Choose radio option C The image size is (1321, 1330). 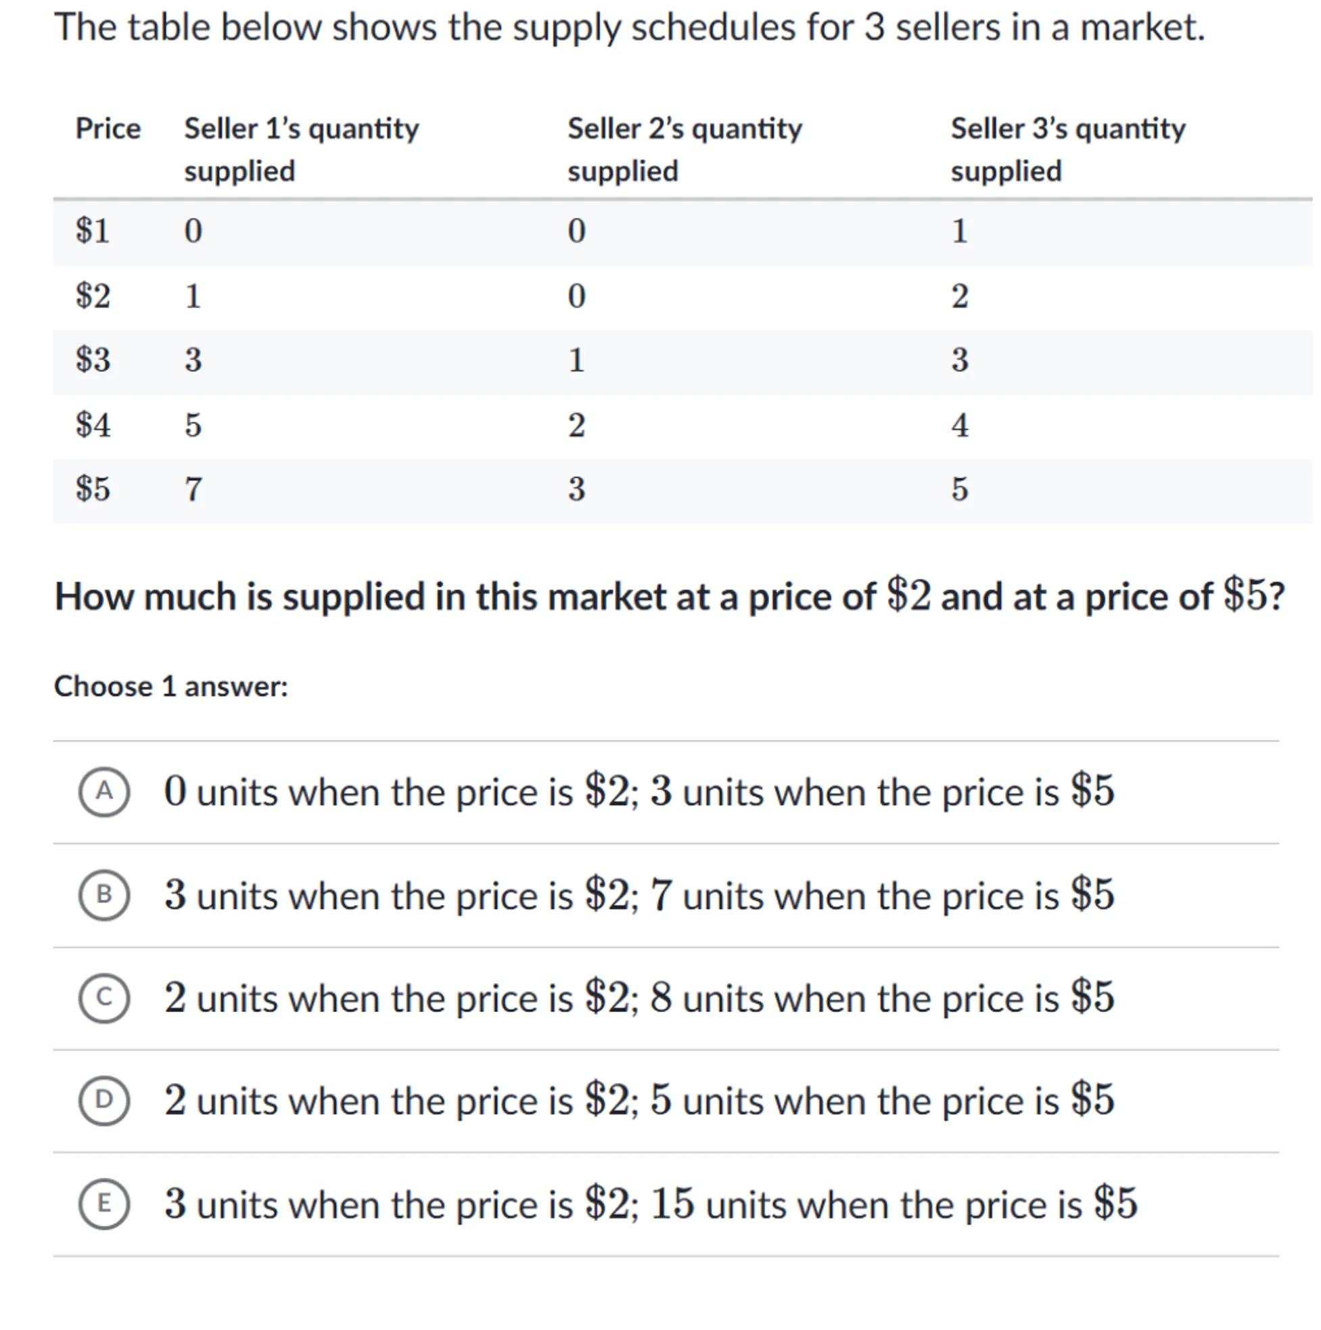(x=104, y=997)
